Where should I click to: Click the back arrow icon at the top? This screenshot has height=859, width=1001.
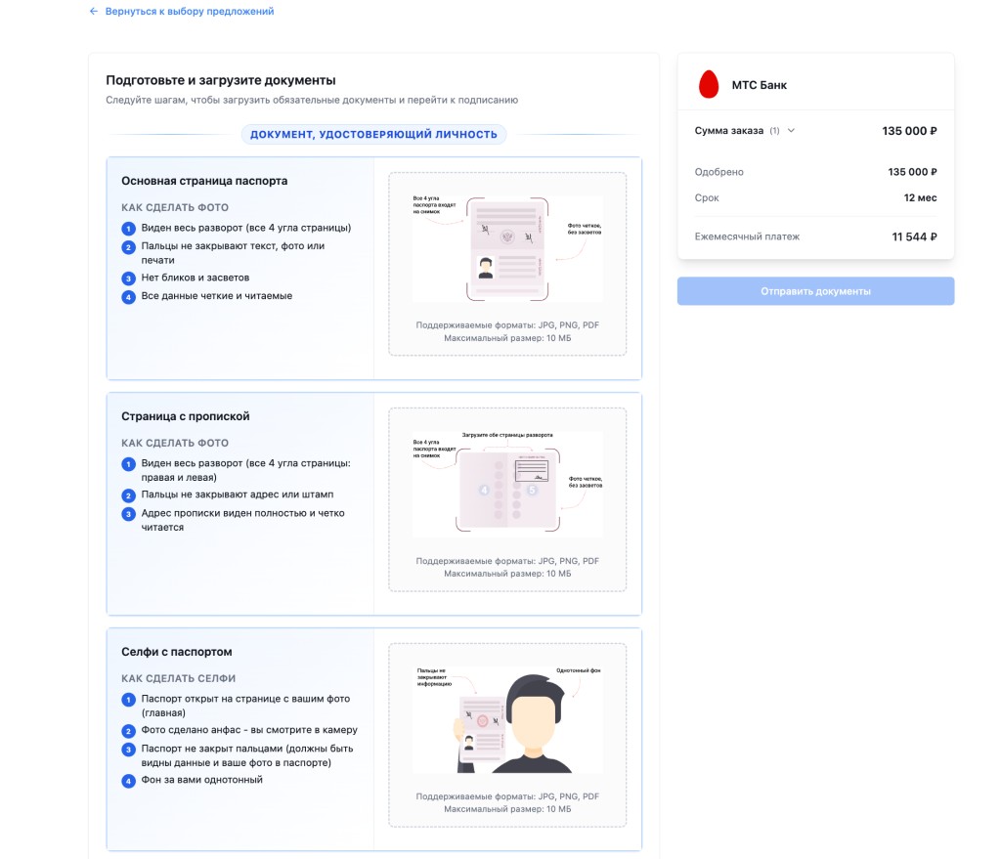coord(93,12)
